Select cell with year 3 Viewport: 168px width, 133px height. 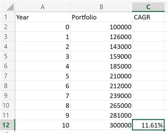tap(43, 56)
